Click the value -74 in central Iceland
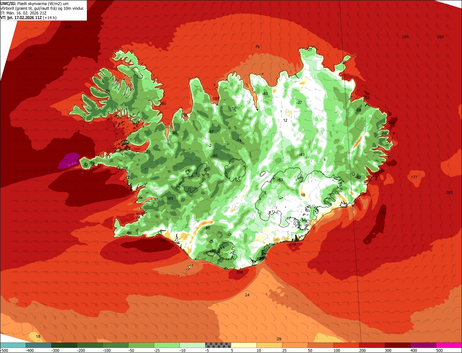The height and width of the screenshot is (353, 462). 238,140
